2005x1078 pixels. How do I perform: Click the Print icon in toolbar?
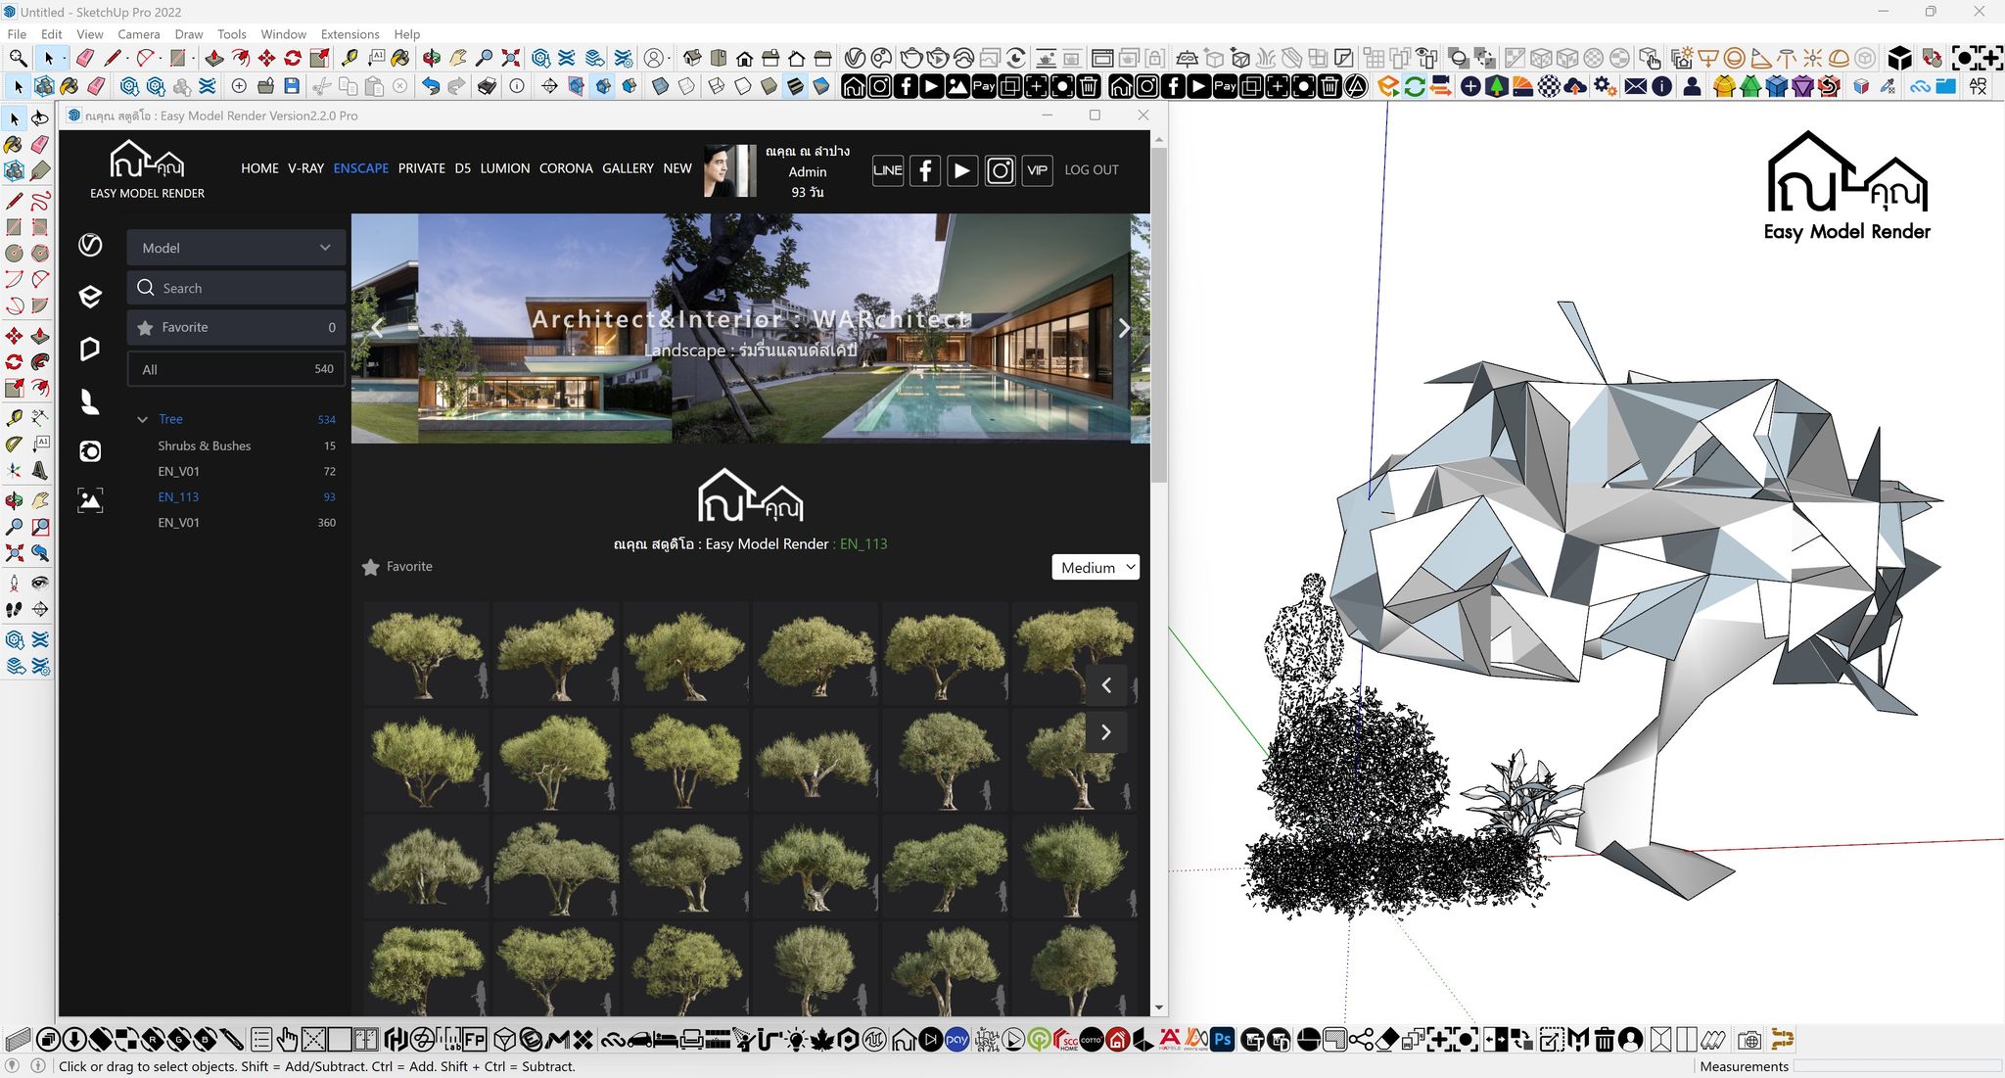tap(488, 86)
